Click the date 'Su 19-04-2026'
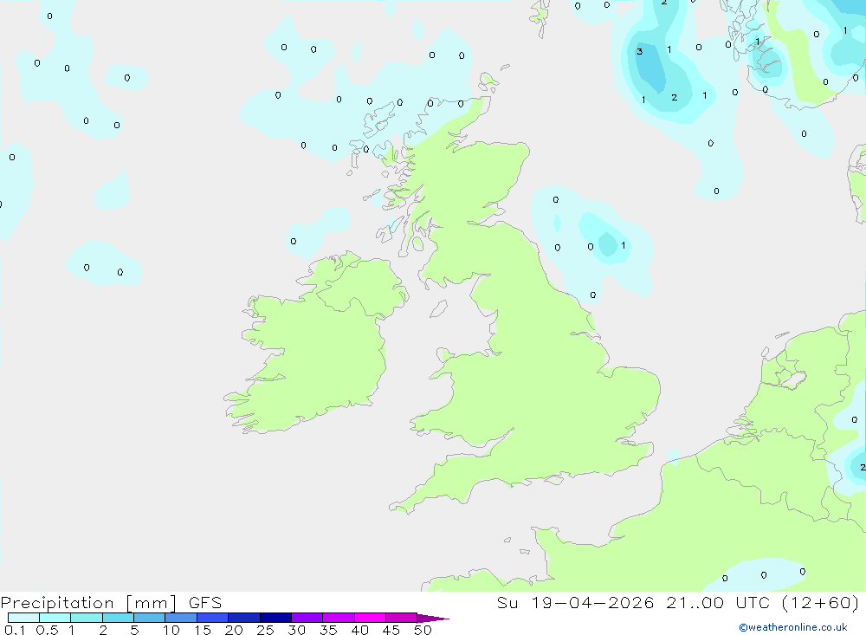The image size is (866, 635). click(575, 603)
